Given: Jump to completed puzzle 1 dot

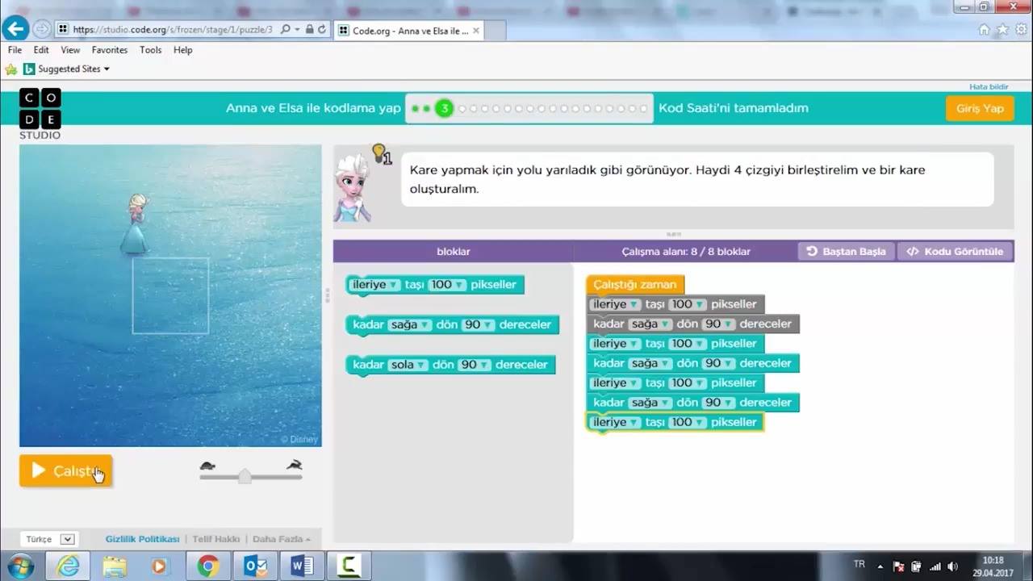Looking at the screenshot, I should click(x=415, y=108).
